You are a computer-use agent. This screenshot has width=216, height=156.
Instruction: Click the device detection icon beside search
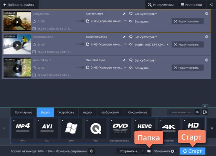pyautogui.click(x=205, y=112)
